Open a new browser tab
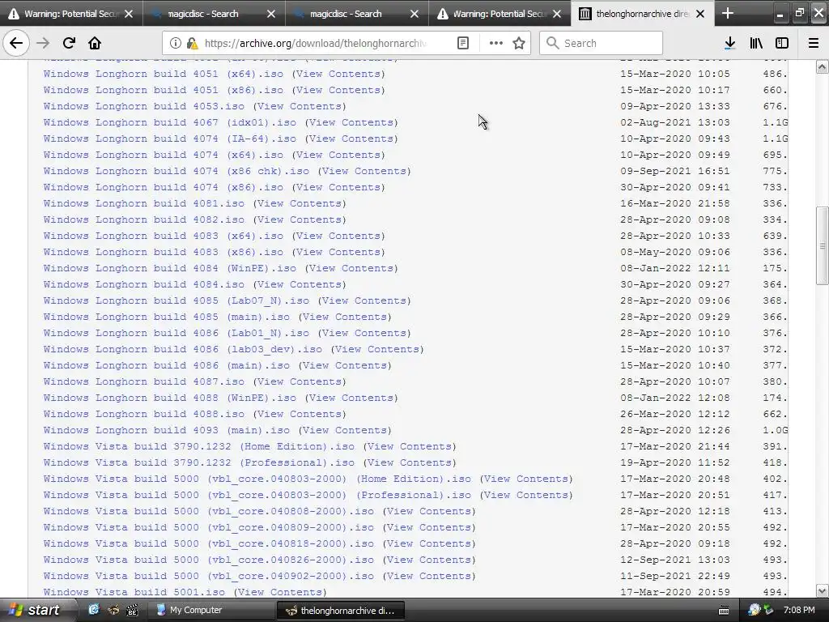This screenshot has height=622, width=829. coord(728,13)
